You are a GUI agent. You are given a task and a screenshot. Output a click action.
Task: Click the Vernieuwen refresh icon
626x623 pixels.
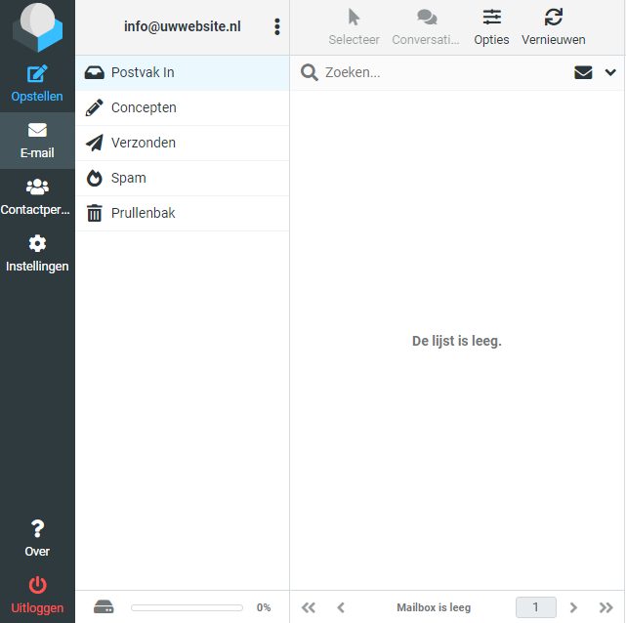tap(554, 18)
